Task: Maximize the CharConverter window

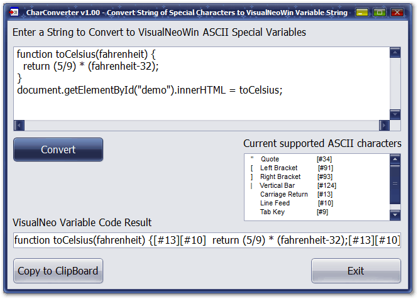Action: pos(380,13)
